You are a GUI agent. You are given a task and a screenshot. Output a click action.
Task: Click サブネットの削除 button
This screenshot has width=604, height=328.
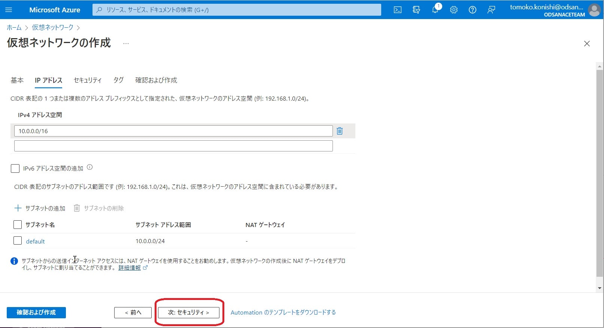pos(98,208)
